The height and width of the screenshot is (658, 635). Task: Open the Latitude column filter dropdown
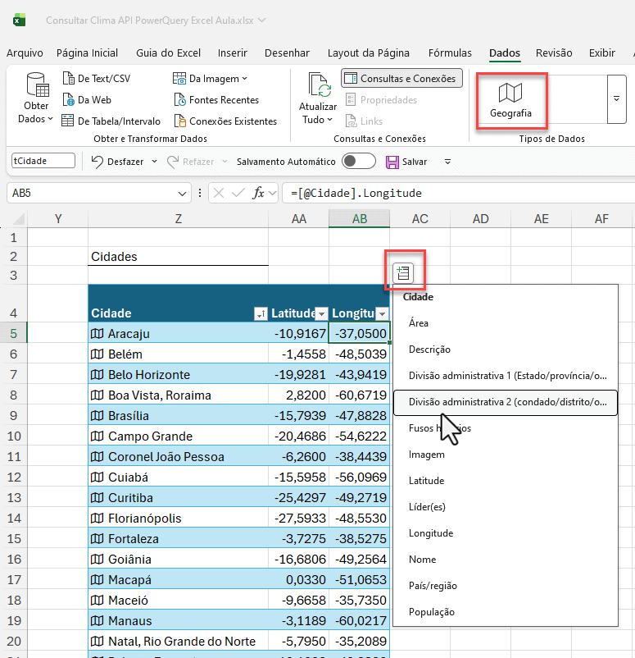(321, 313)
